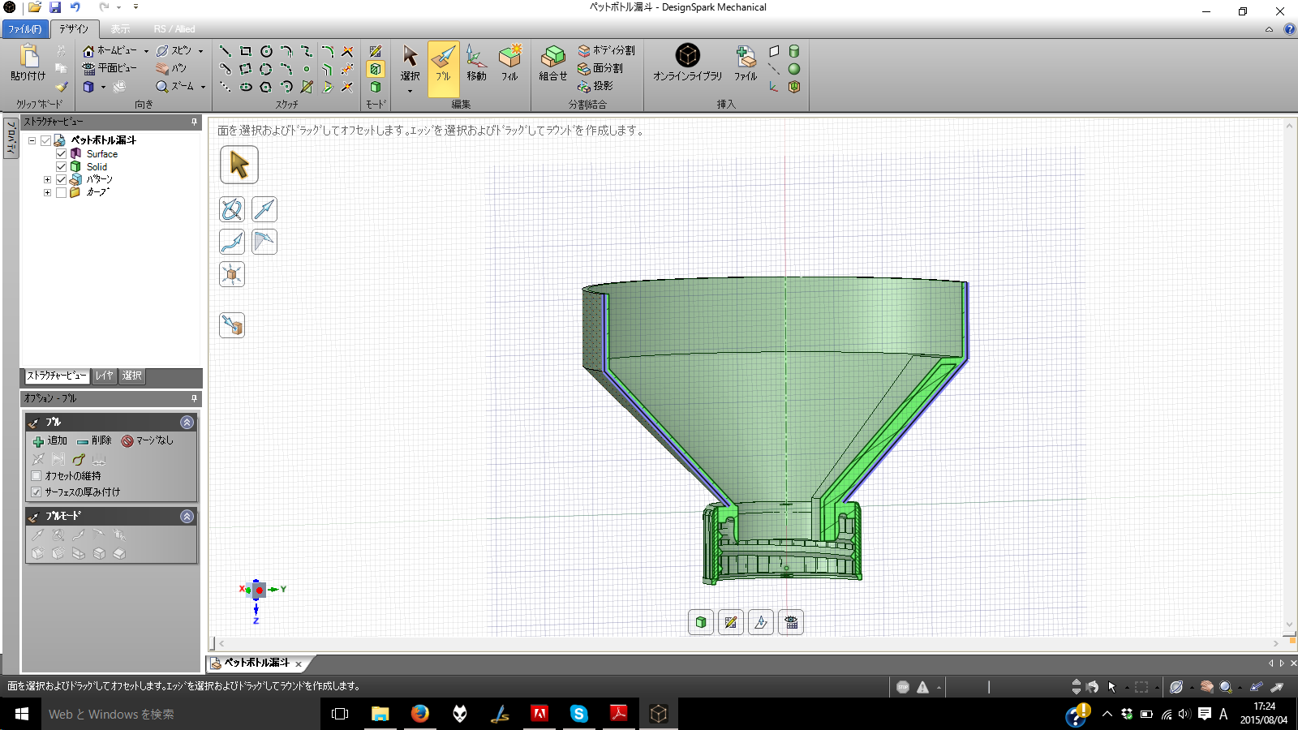Close the ペットボトル漏斗 document tab
The image size is (1298, 730).
pos(299,664)
